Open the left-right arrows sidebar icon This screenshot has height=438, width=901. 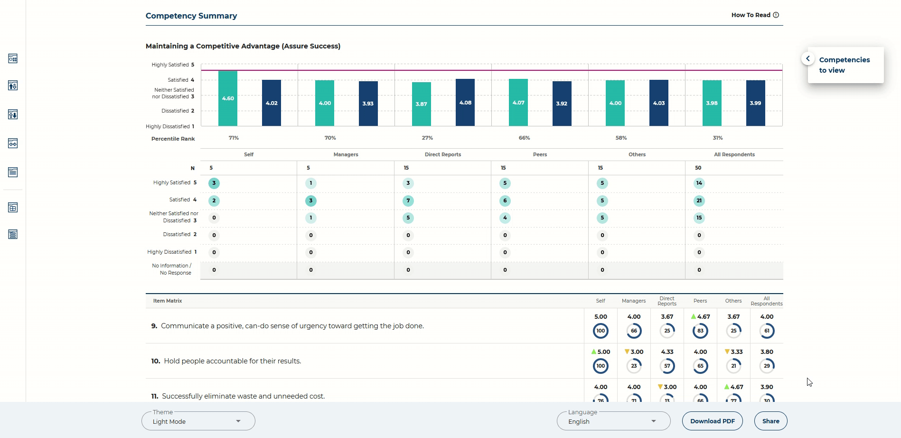coord(13,143)
